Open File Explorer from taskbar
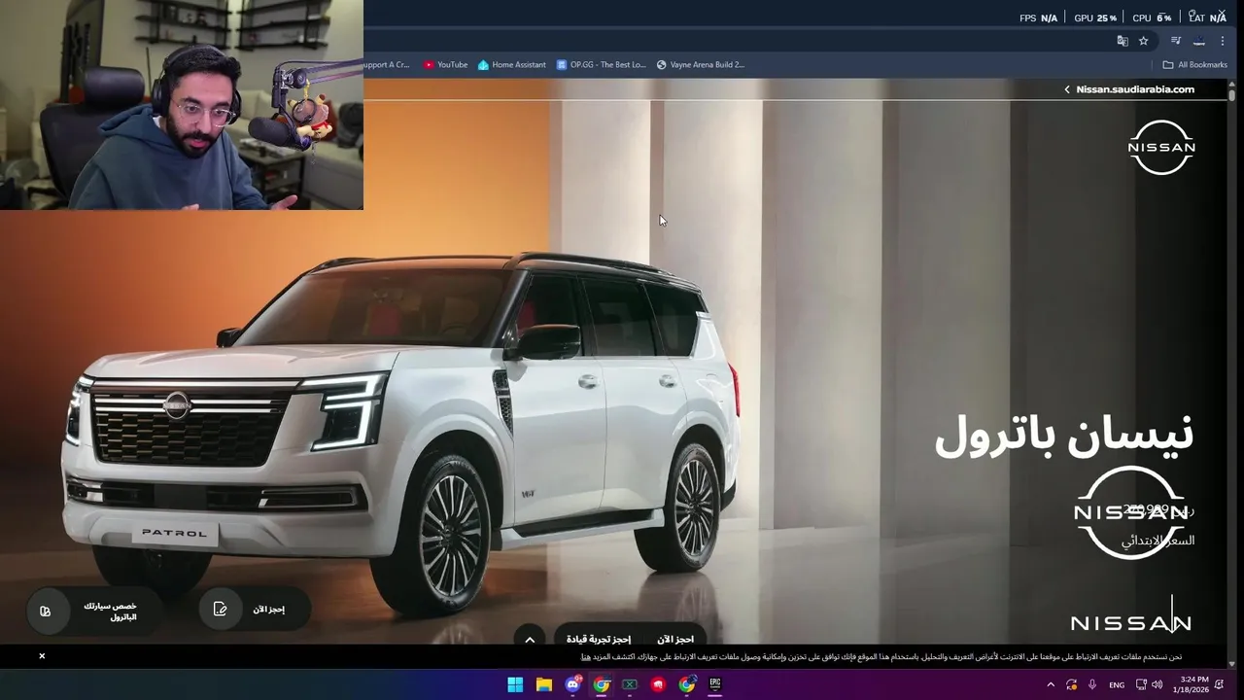 tap(544, 684)
